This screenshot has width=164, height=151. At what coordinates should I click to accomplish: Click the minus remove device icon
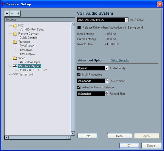(12, 13)
